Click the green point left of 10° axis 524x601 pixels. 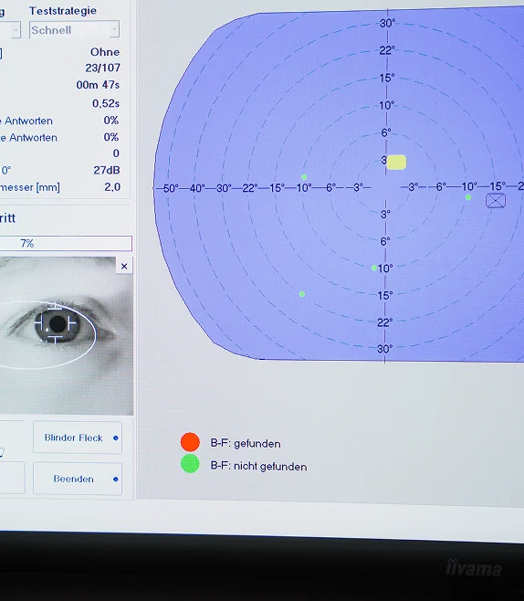(304, 177)
